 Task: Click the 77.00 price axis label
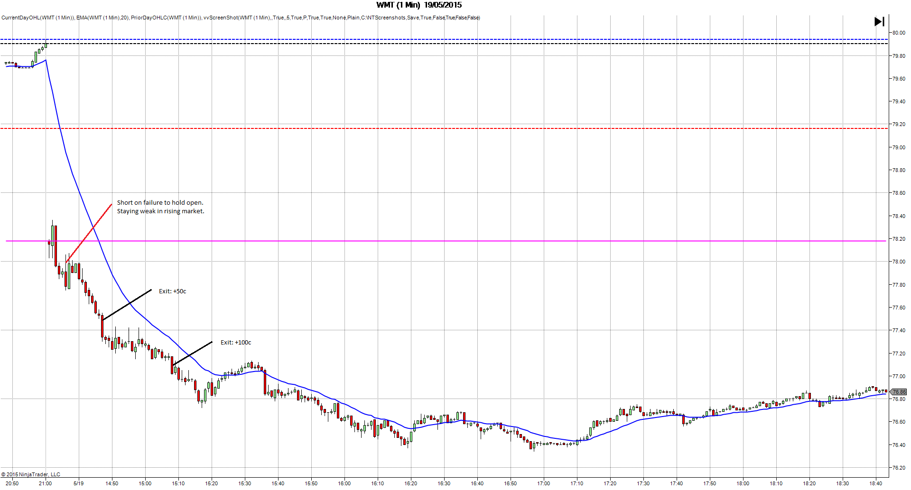[899, 376]
